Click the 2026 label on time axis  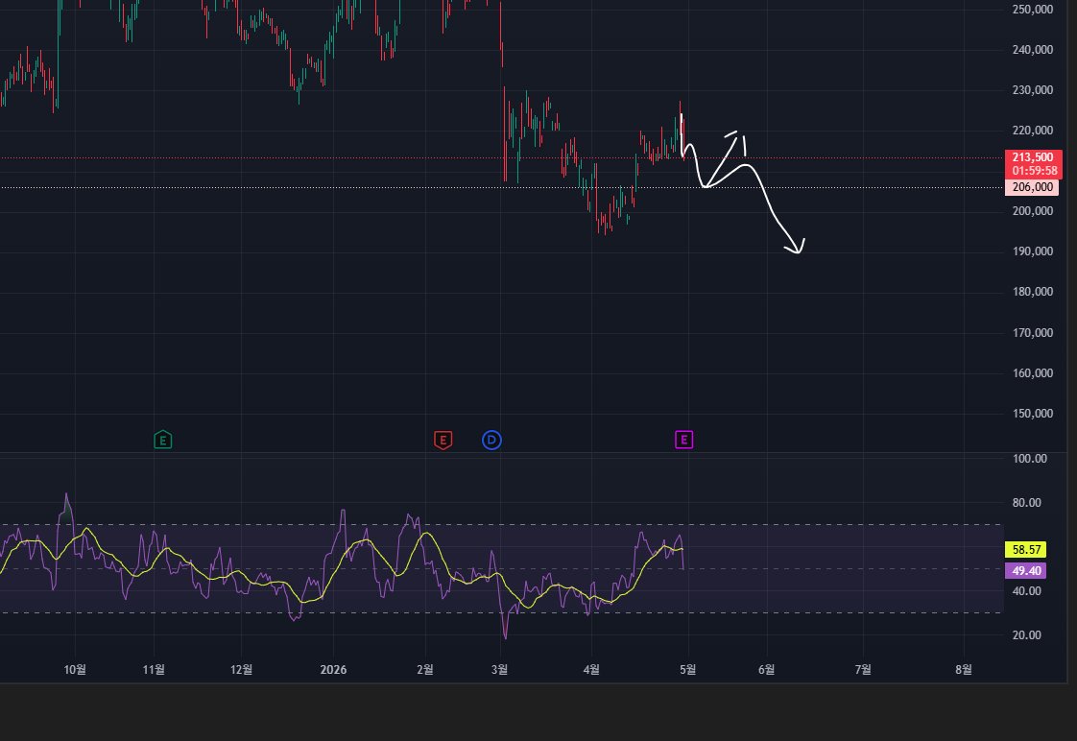334,670
